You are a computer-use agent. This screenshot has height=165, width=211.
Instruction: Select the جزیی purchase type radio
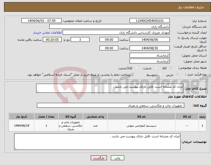coord(178,74)
